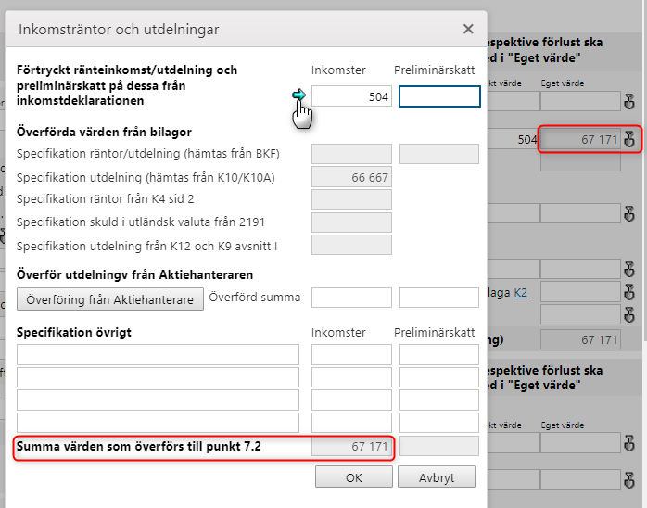Click the utdelning från K12 och K9 field
This screenshot has width=647, height=508.
[x=351, y=245]
